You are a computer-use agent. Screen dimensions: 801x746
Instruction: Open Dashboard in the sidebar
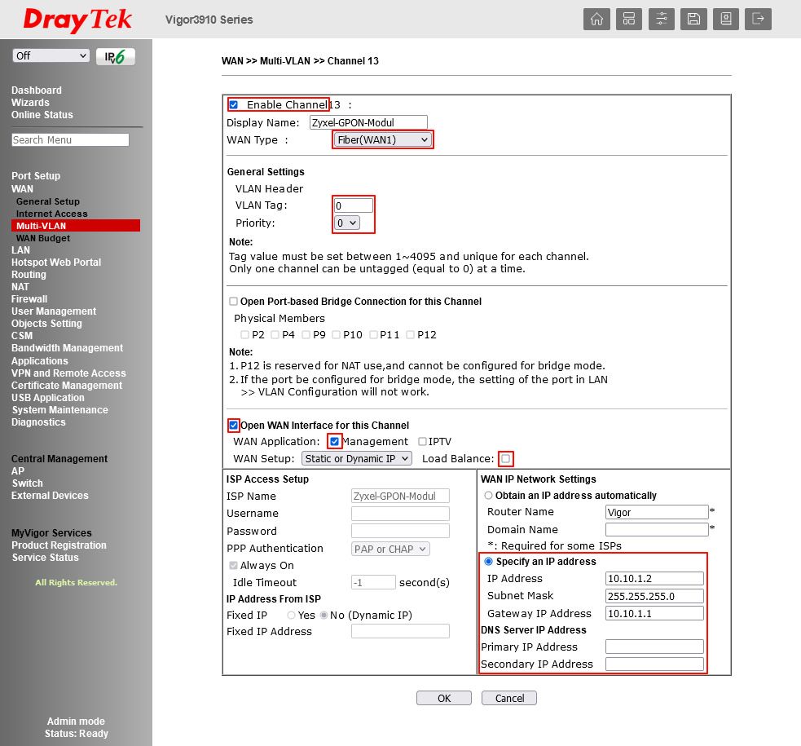[37, 90]
